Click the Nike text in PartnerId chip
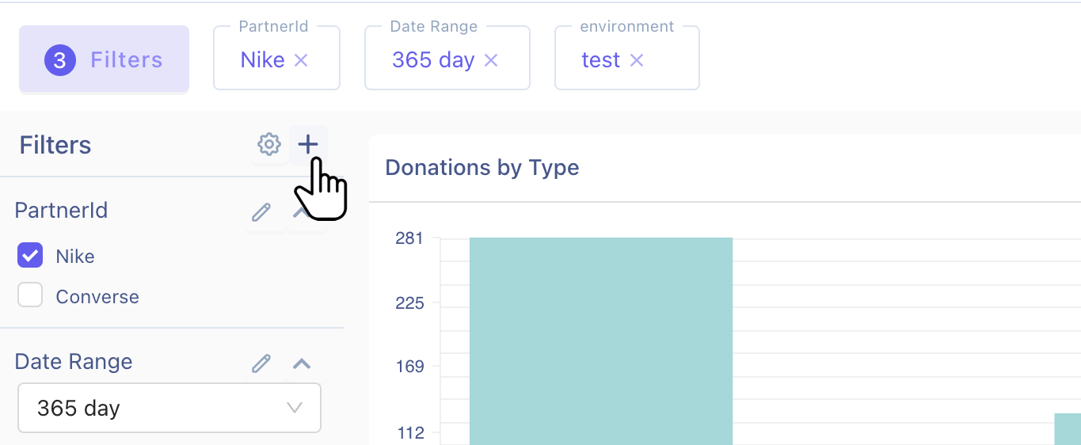 coord(262,60)
